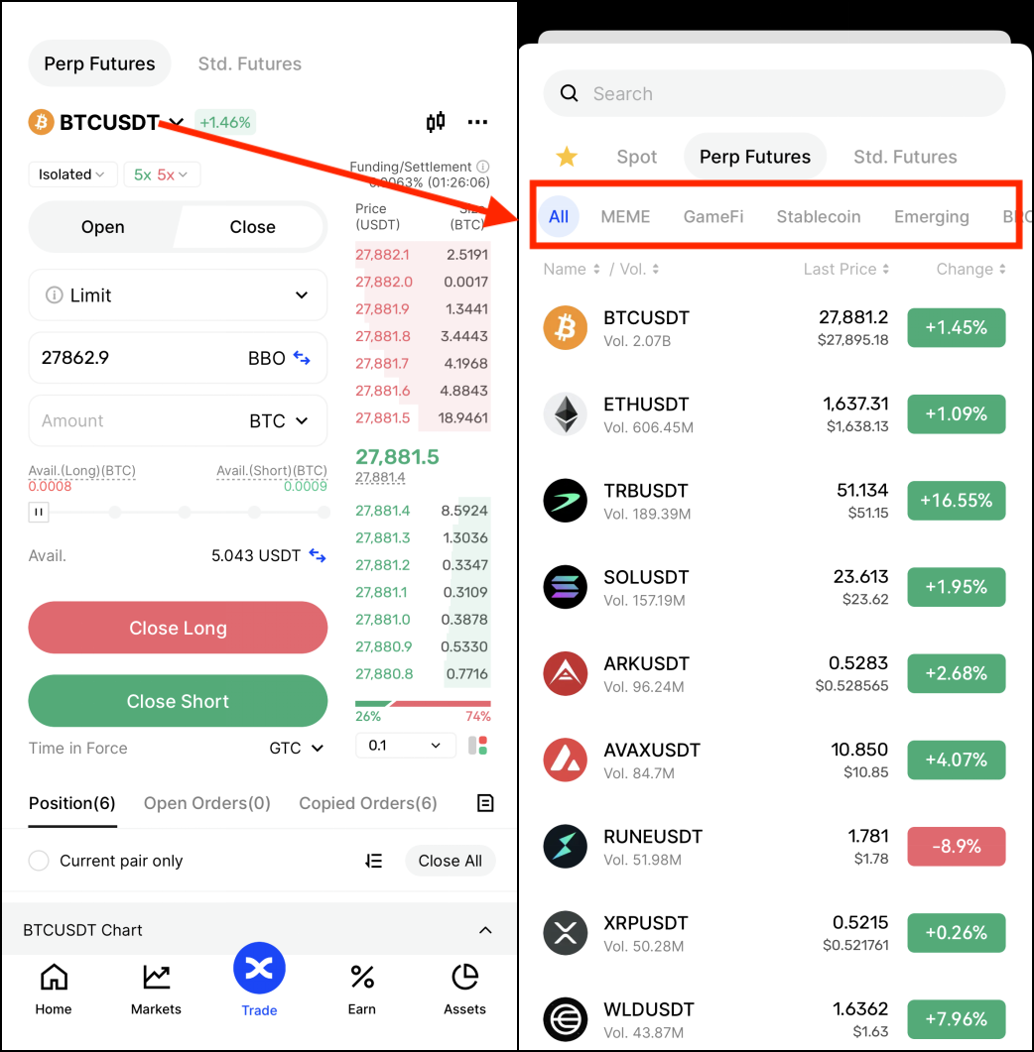Open the three-dot more options menu
1034x1052 pixels.
click(477, 122)
